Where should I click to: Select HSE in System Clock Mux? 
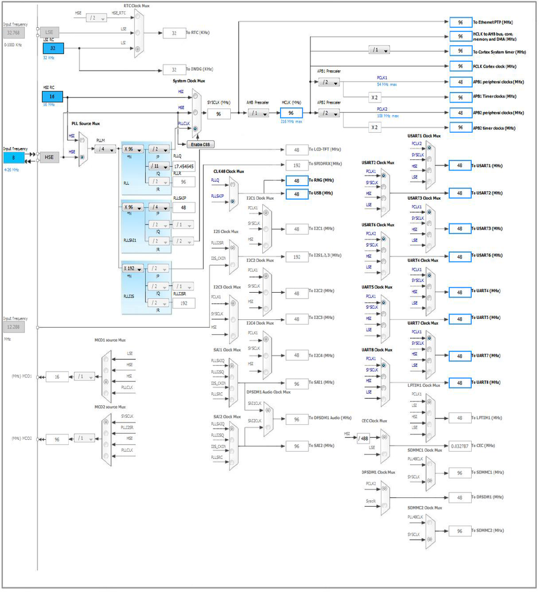point(195,113)
